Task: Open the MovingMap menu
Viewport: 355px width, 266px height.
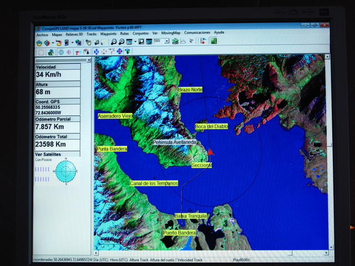Action: tap(171, 33)
